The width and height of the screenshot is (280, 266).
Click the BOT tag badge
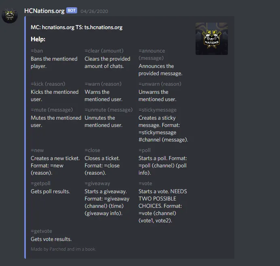point(72,11)
